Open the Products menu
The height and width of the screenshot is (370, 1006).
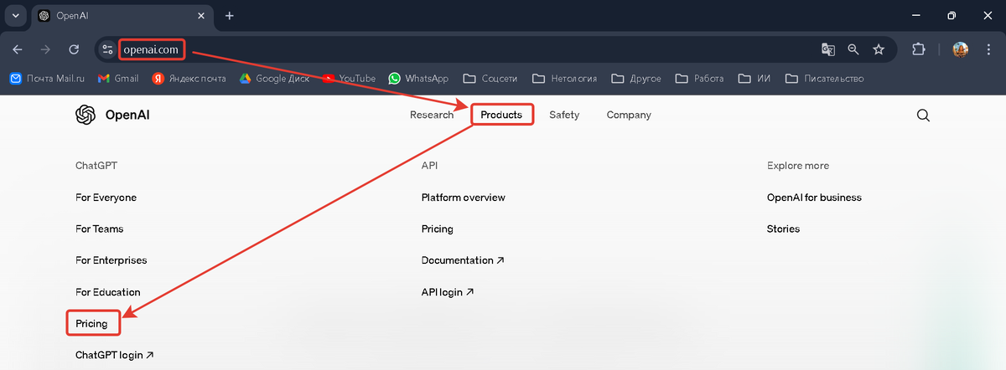pyautogui.click(x=501, y=115)
